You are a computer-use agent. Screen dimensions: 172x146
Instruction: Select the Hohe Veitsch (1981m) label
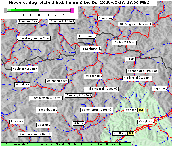[102, 89]
